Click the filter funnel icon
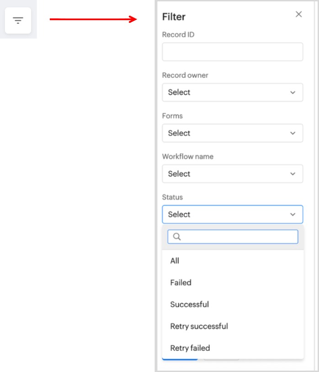This screenshot has height=372, width=319. tap(18, 21)
